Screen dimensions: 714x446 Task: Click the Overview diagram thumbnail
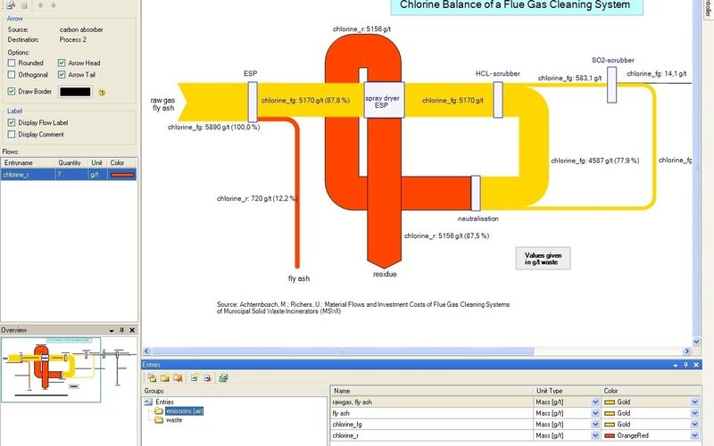pyautogui.click(x=51, y=369)
